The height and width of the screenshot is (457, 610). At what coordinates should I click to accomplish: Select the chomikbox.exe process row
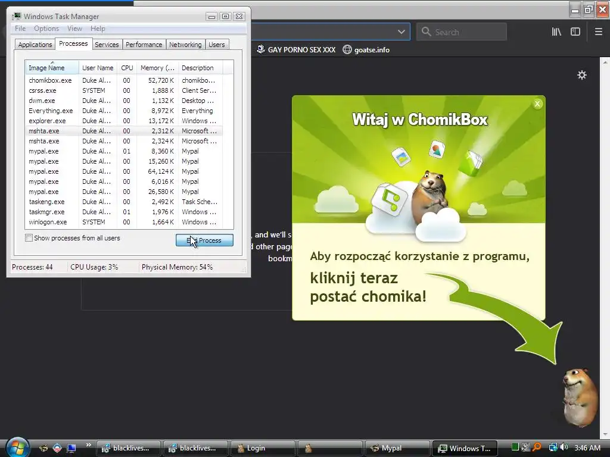point(124,80)
